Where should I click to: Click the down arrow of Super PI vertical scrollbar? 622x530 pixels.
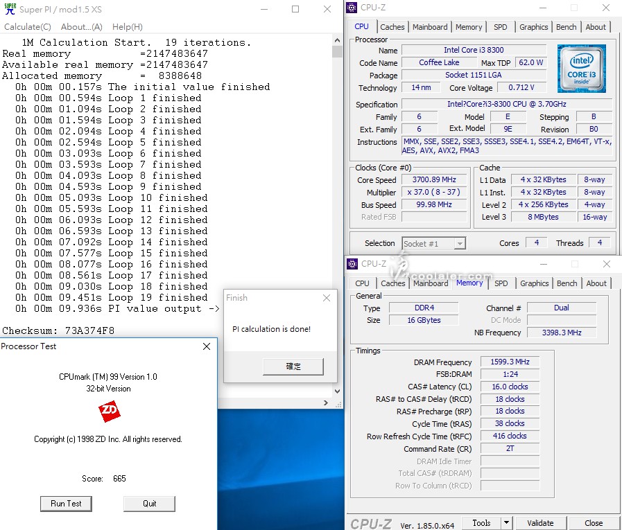[x=337, y=391]
